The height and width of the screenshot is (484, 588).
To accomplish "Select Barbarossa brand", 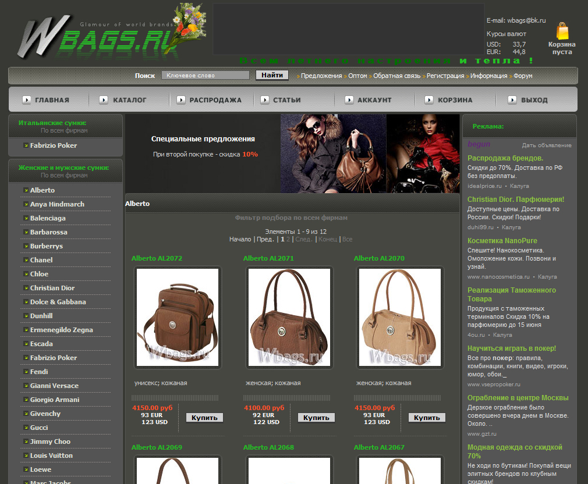I will tap(49, 232).
